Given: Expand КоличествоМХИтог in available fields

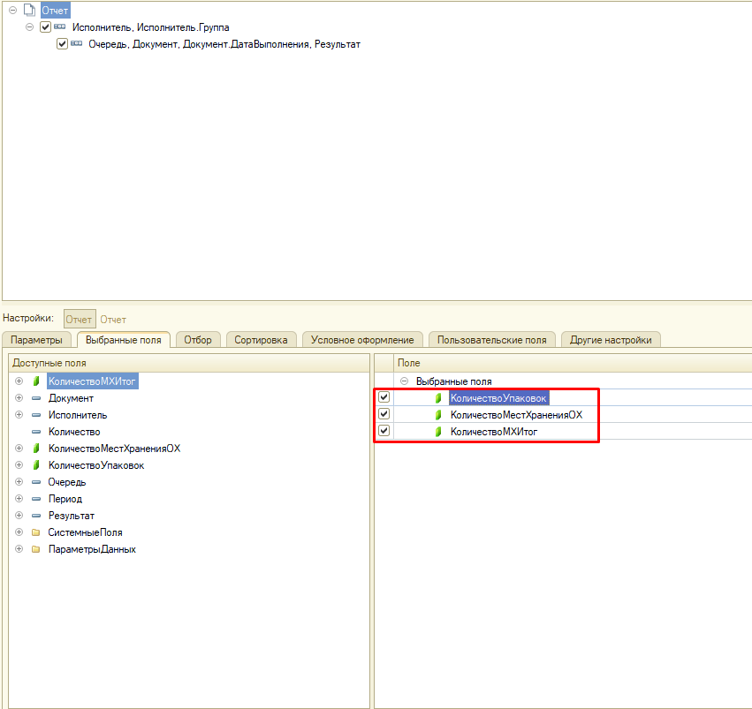Looking at the screenshot, I should (x=19, y=381).
